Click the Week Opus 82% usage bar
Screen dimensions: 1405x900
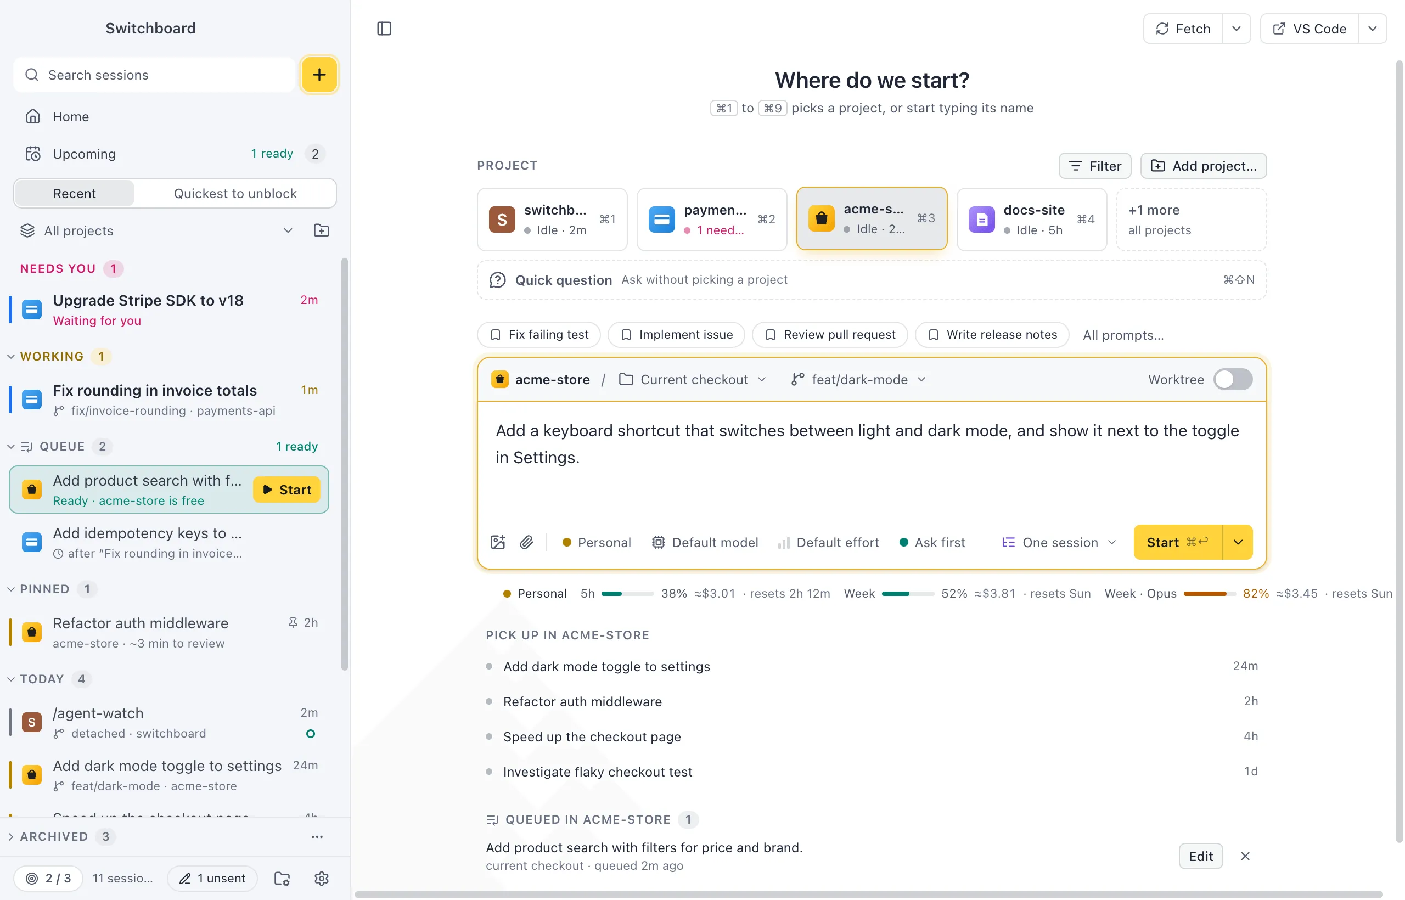(1210, 594)
